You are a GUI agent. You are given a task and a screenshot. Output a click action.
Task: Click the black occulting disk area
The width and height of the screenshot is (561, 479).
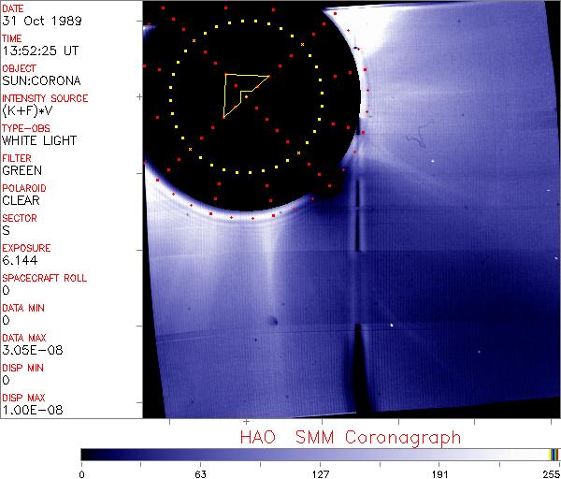coord(280,140)
